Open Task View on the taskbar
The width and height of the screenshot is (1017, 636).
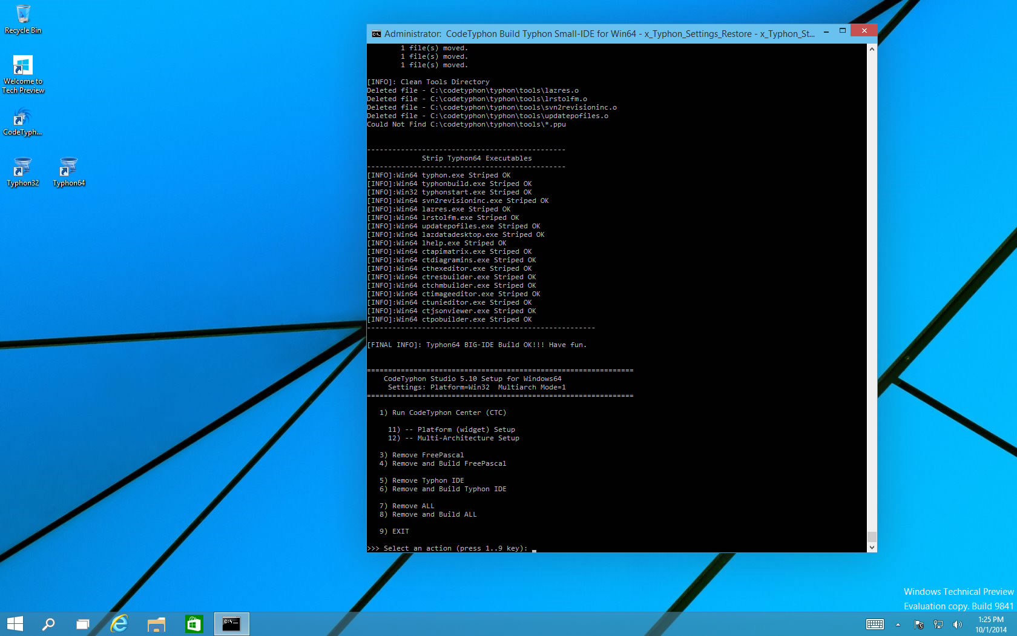[83, 624]
